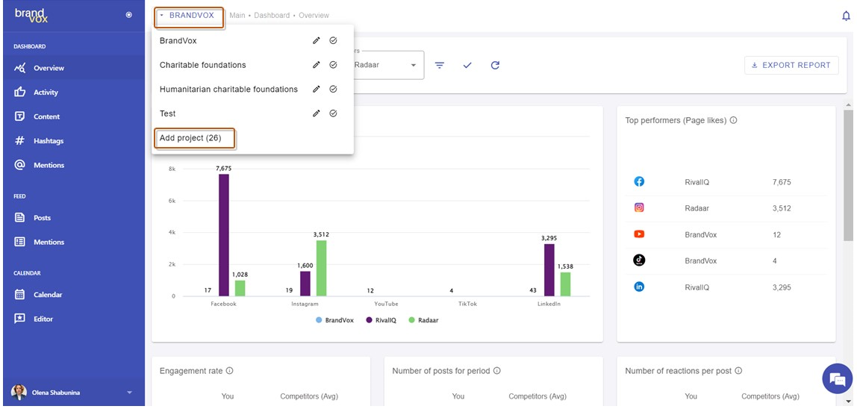Click the filter lines icon
Screen dimensions: 857x412
[x=440, y=65]
